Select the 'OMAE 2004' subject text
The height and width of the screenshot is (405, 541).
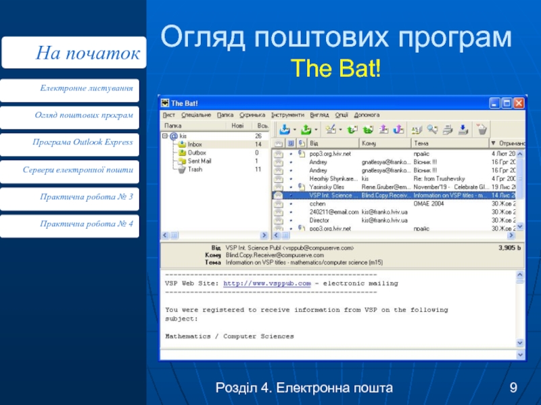click(x=428, y=204)
